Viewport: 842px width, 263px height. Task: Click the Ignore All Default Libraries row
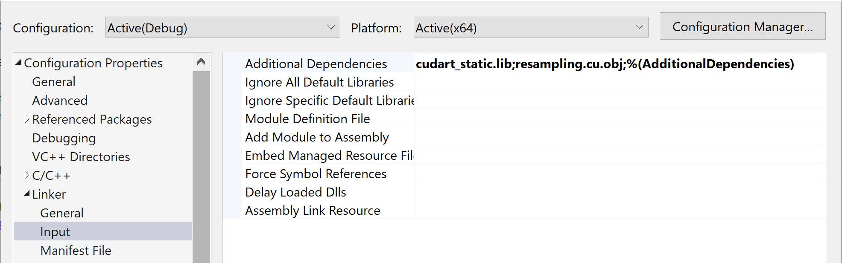coord(319,82)
